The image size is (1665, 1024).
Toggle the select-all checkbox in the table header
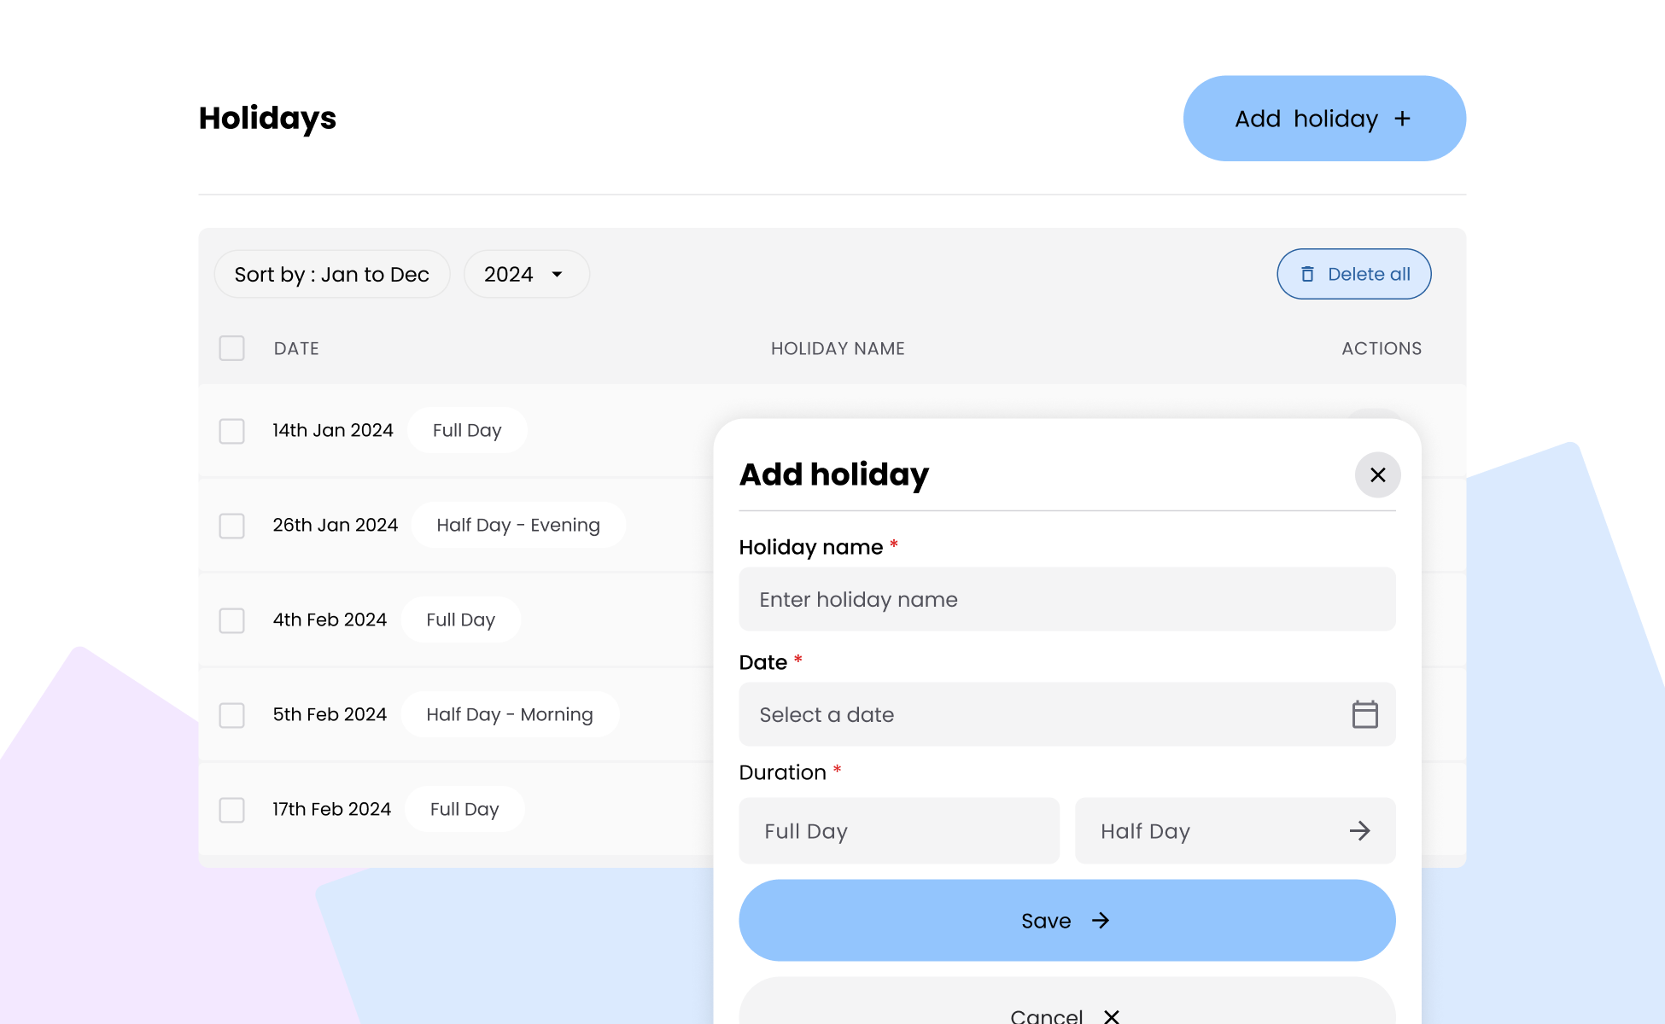(x=231, y=348)
